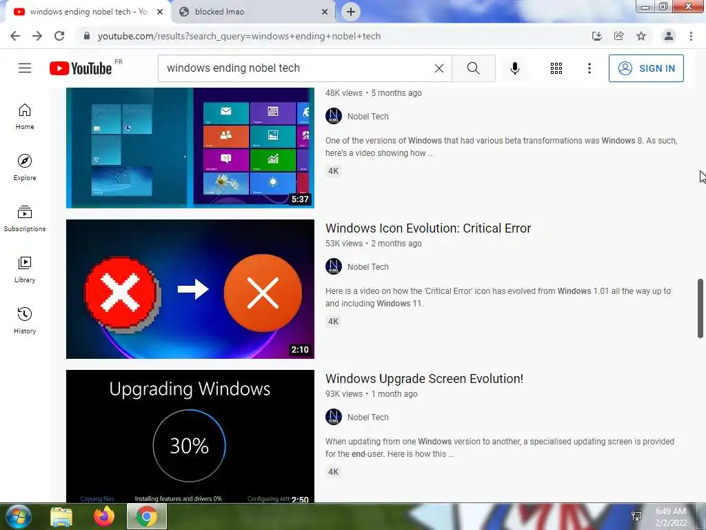Go back with browser back arrow

15,36
